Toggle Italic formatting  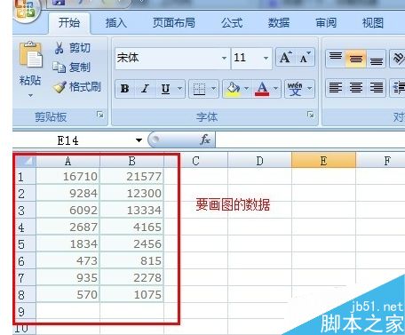click(x=145, y=89)
